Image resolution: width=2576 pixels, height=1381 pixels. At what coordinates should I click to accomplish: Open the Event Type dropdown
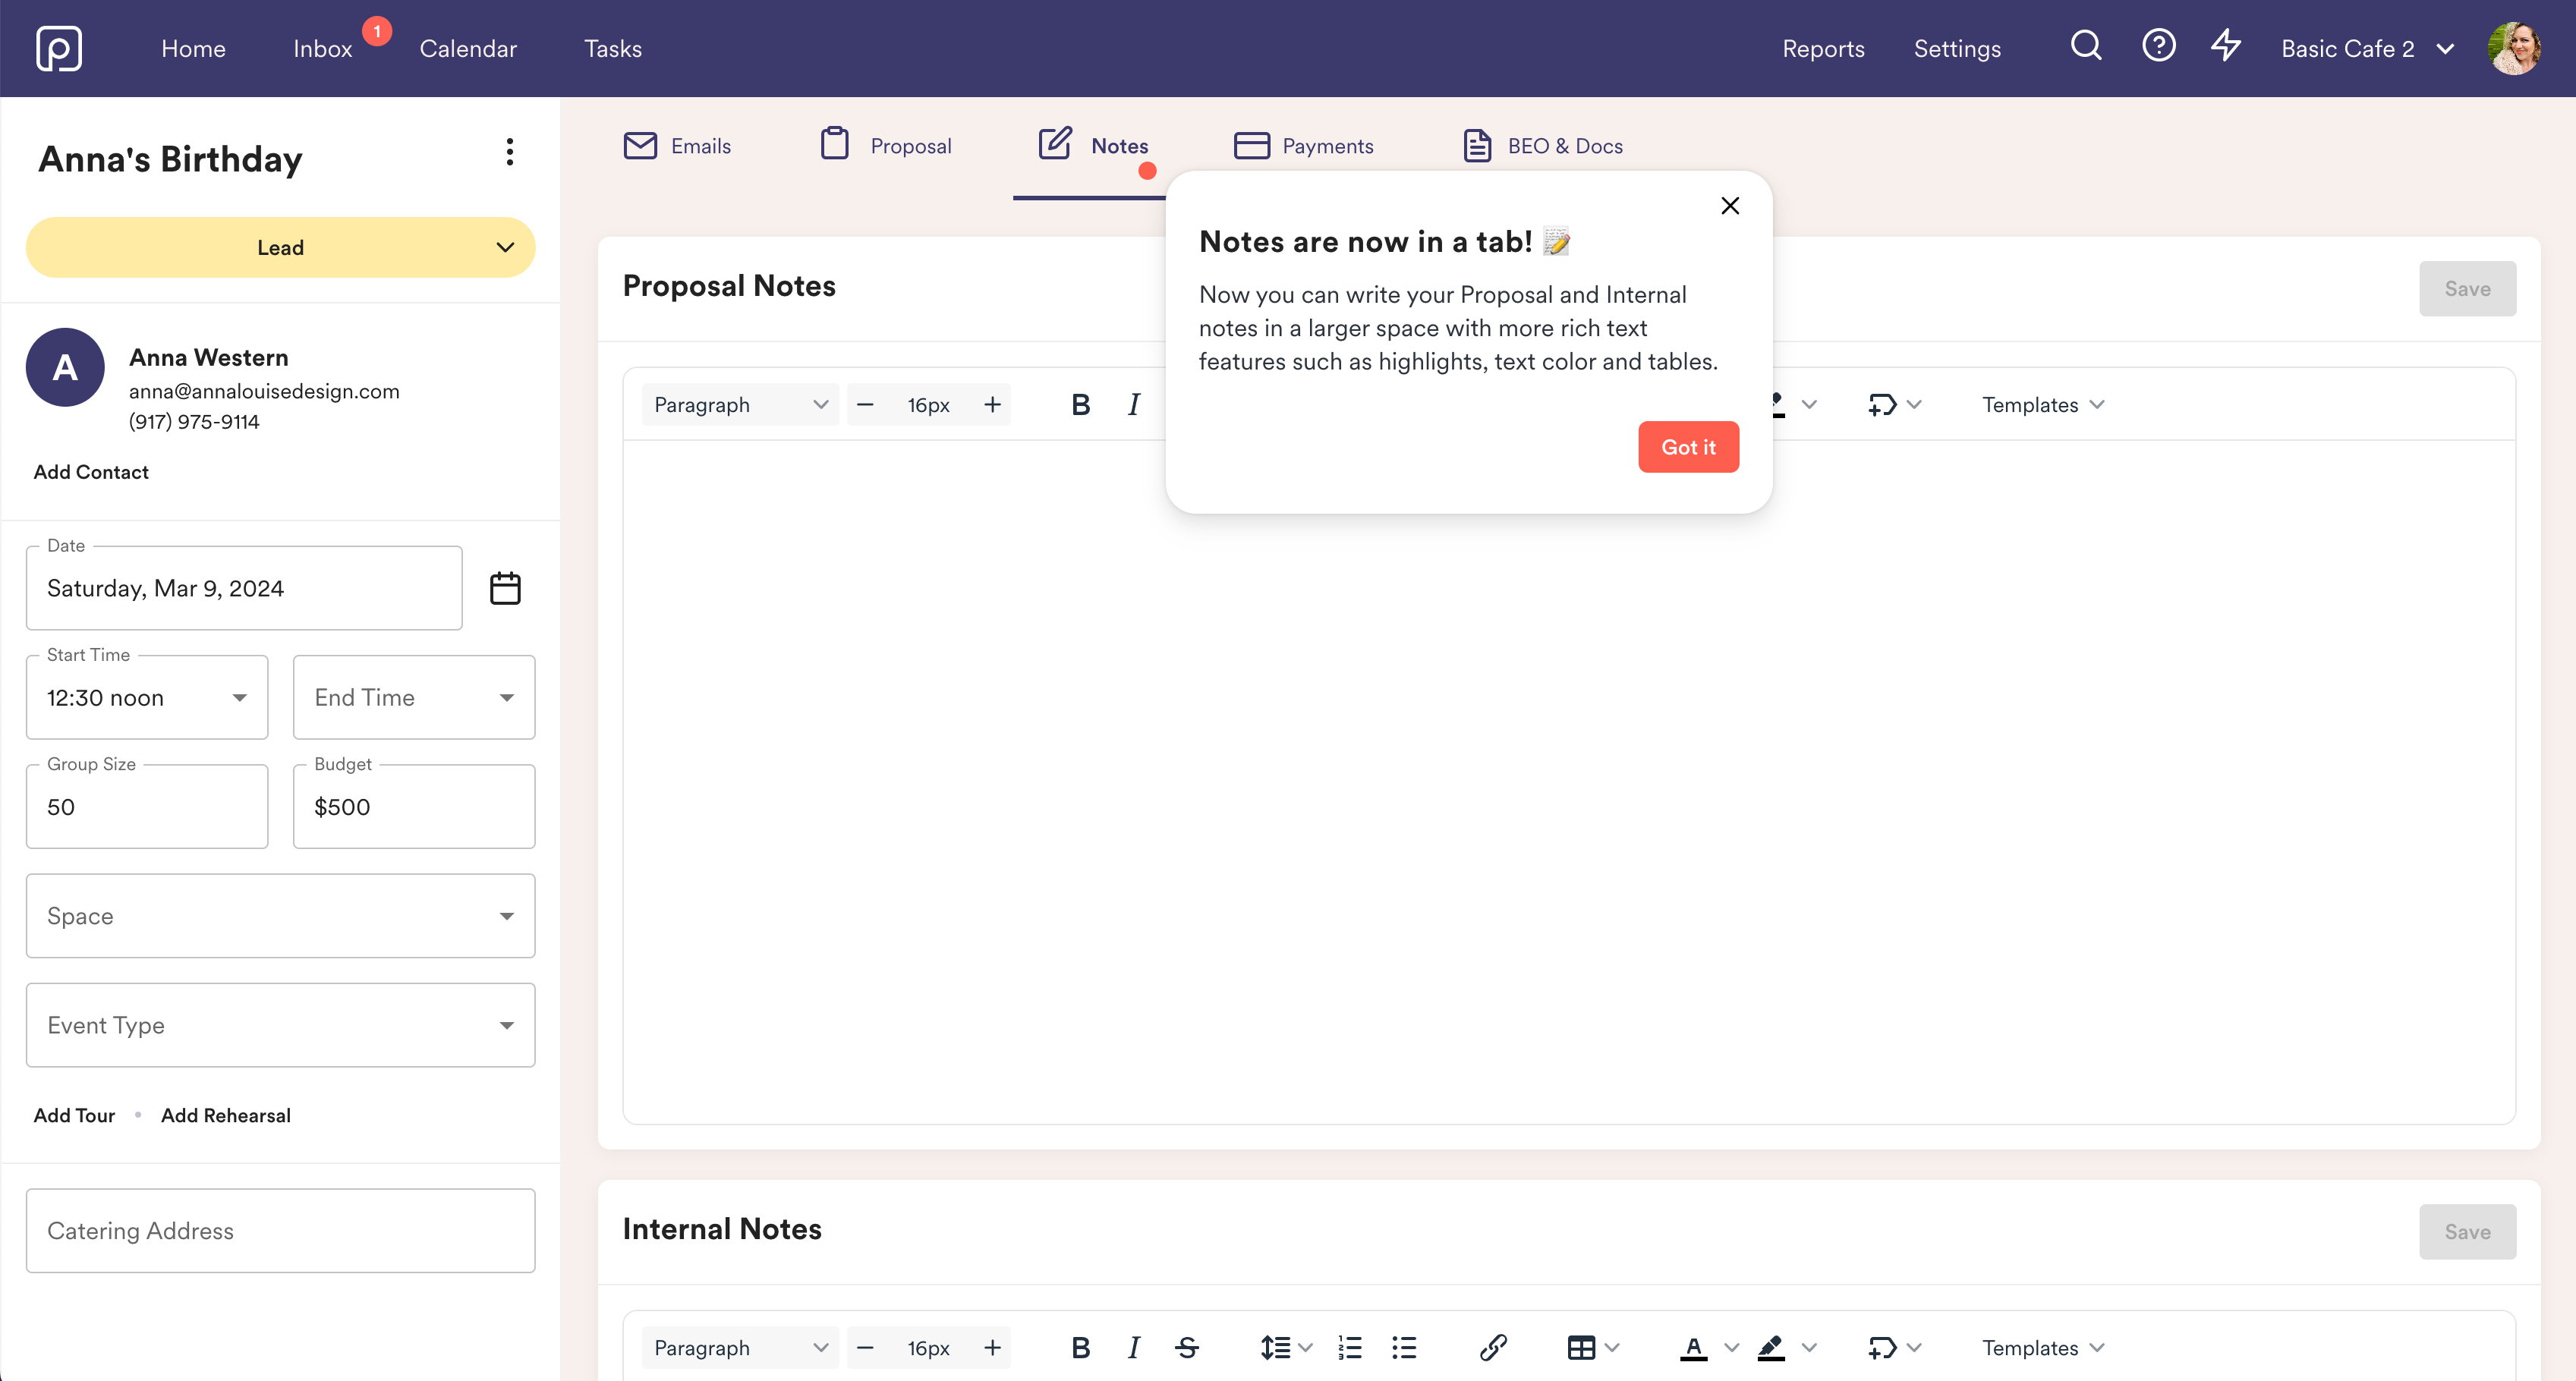(281, 1026)
